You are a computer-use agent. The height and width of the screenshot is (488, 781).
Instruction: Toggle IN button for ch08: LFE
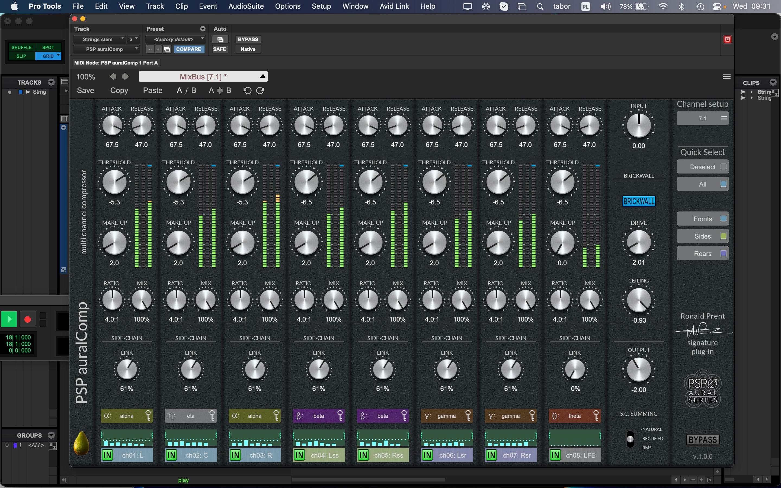555,455
